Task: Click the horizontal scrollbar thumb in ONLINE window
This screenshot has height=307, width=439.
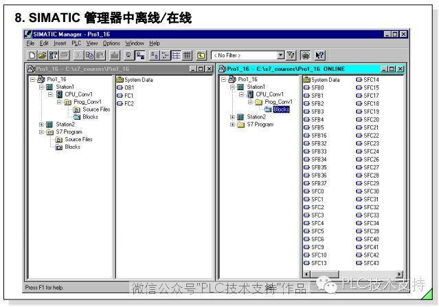Action: click(324, 274)
